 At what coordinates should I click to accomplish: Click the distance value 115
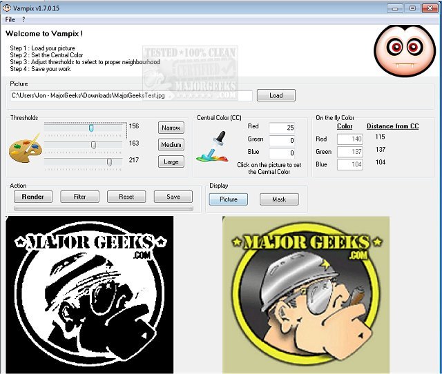[380, 137]
